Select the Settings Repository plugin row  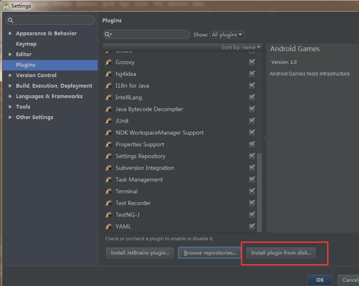coord(180,156)
